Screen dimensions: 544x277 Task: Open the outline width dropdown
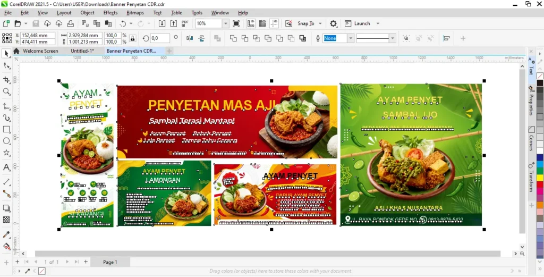click(x=351, y=38)
